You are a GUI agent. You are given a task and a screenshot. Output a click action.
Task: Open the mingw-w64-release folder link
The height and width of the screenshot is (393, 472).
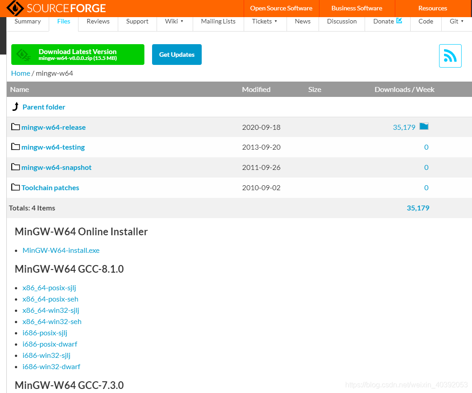pos(53,128)
